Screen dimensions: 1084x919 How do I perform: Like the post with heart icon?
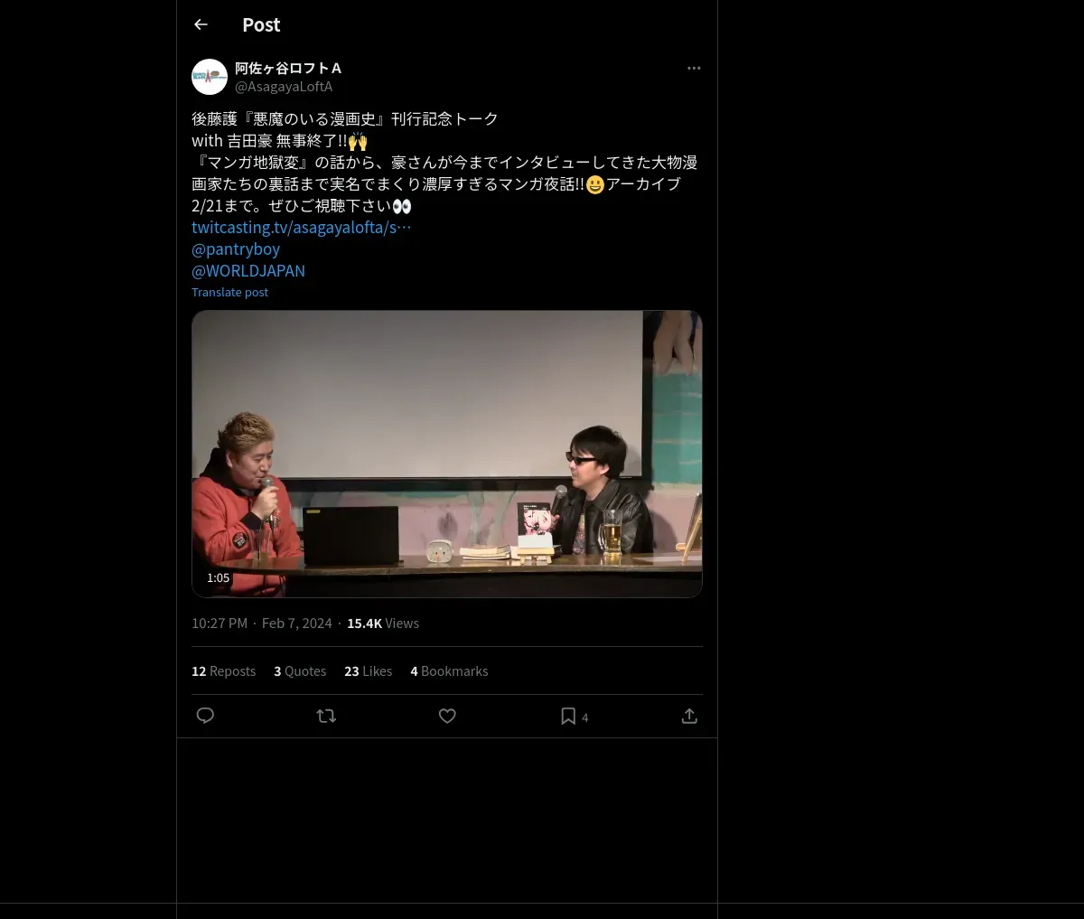click(447, 716)
